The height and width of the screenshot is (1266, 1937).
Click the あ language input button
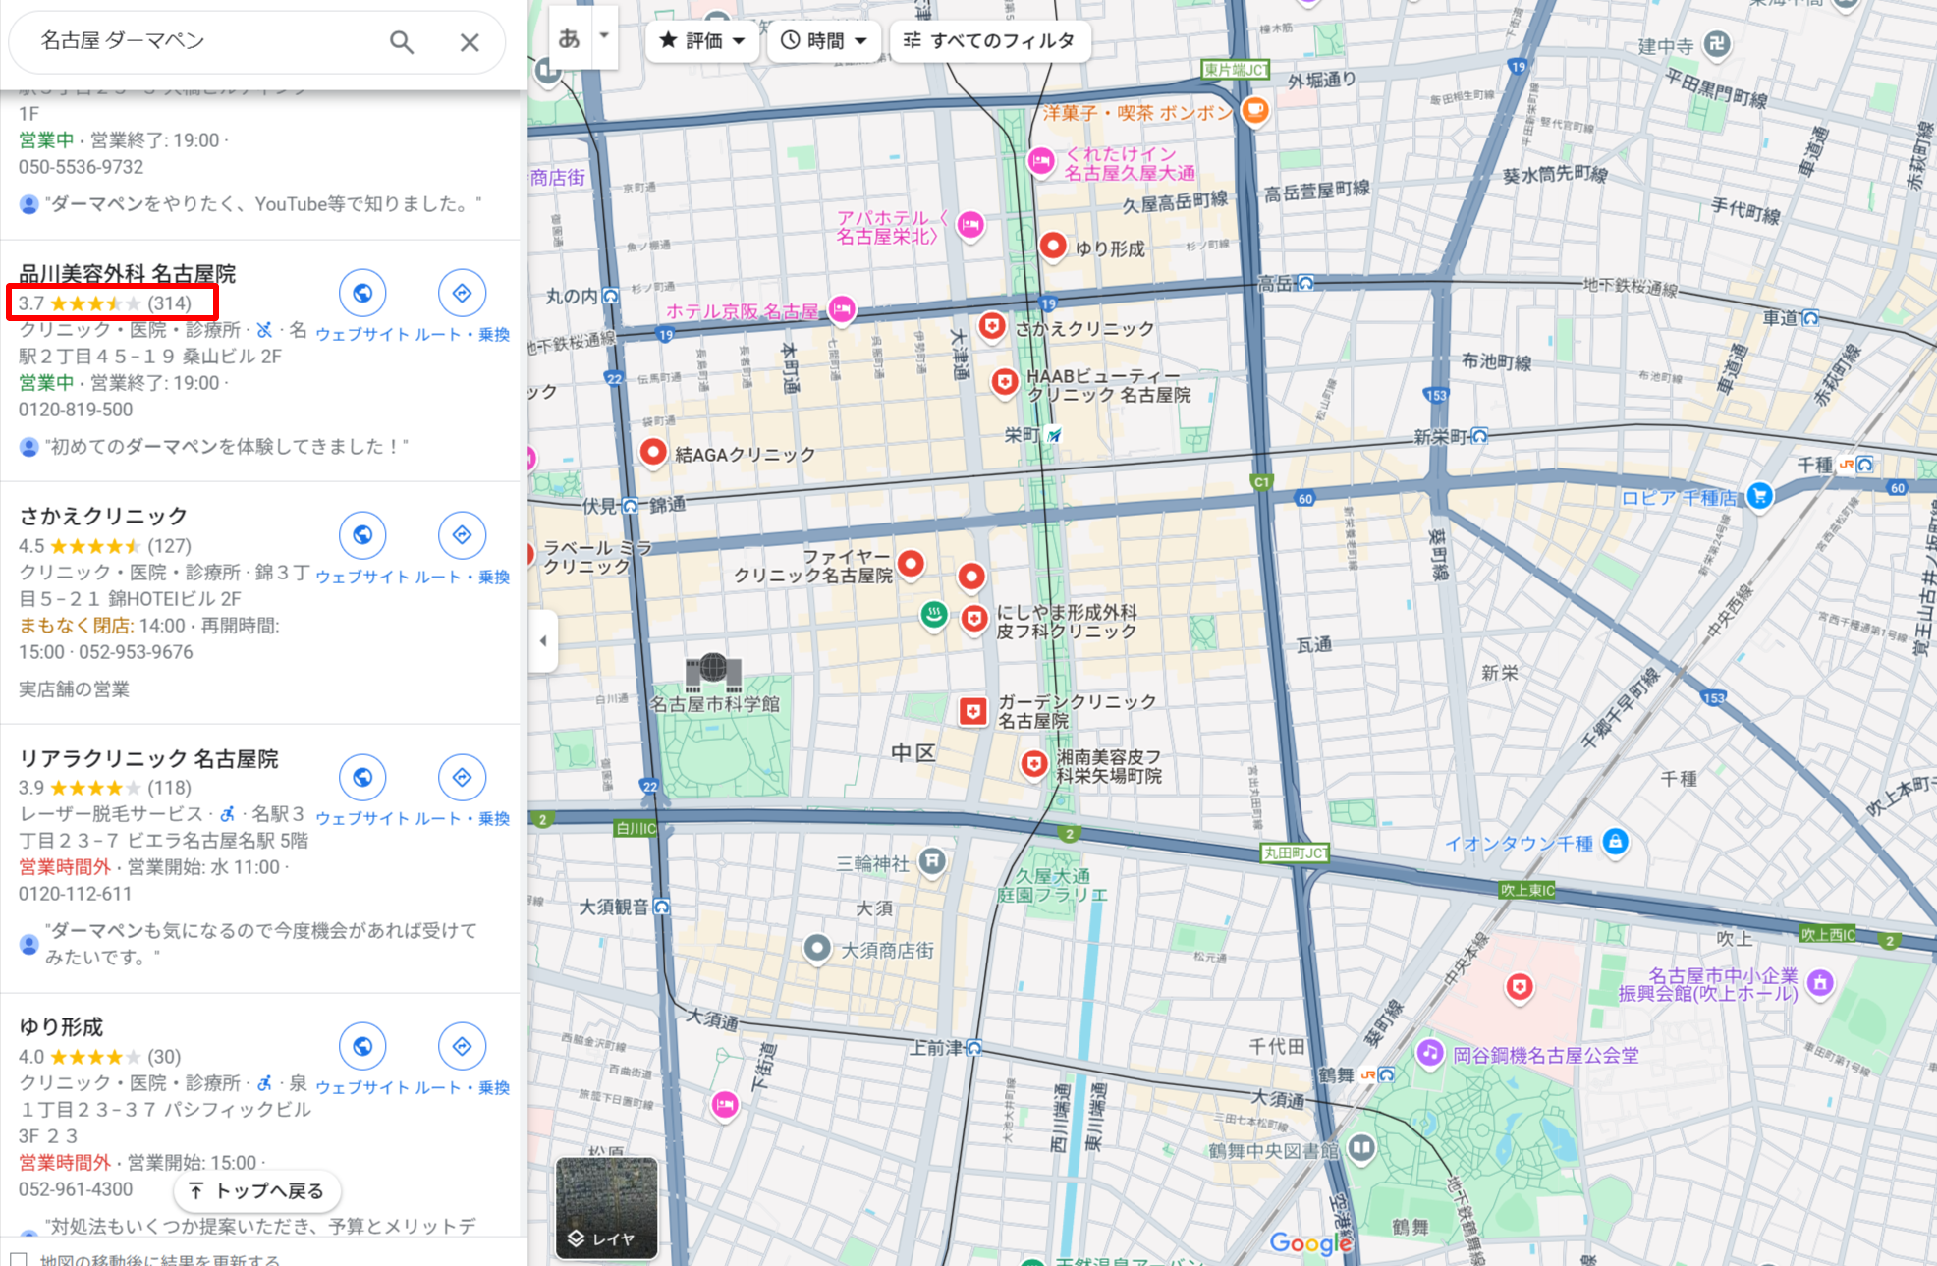(x=570, y=37)
